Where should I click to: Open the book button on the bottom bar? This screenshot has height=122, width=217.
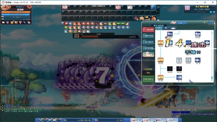tap(160, 120)
